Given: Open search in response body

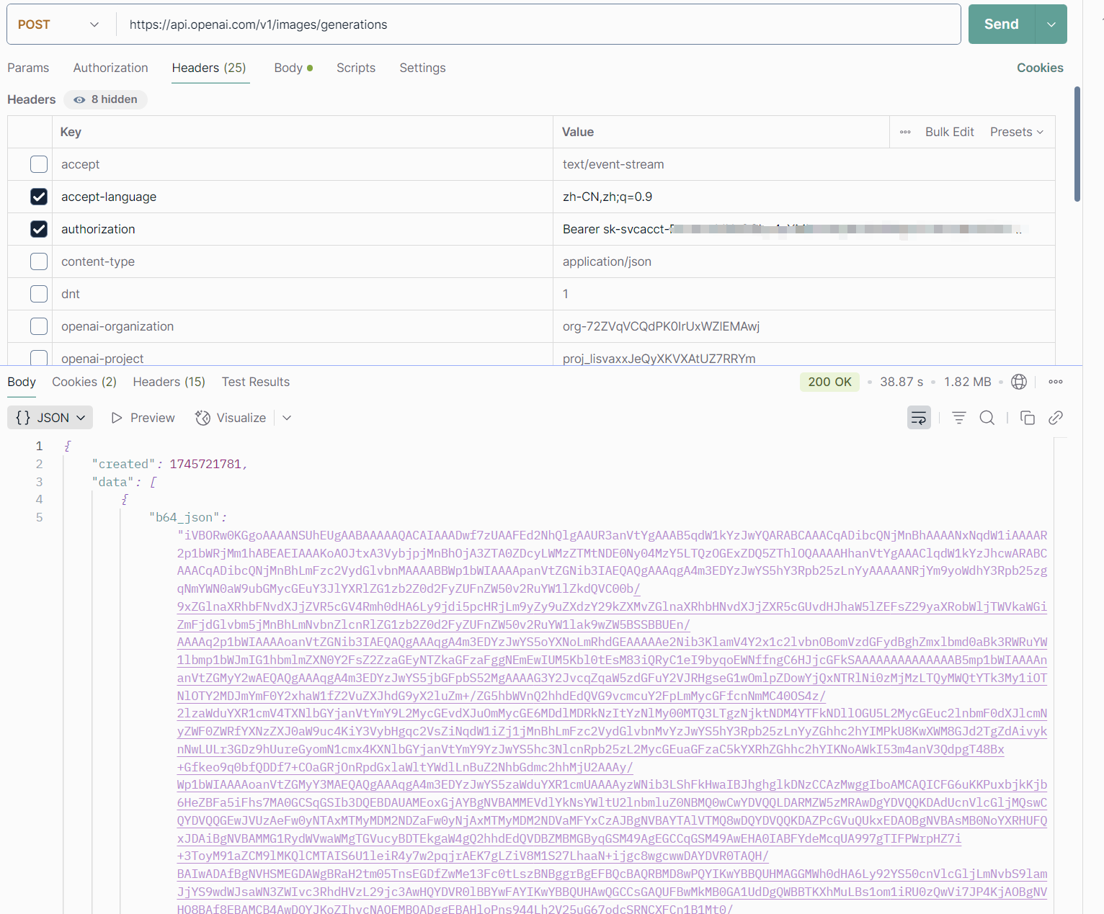Looking at the screenshot, I should (987, 418).
